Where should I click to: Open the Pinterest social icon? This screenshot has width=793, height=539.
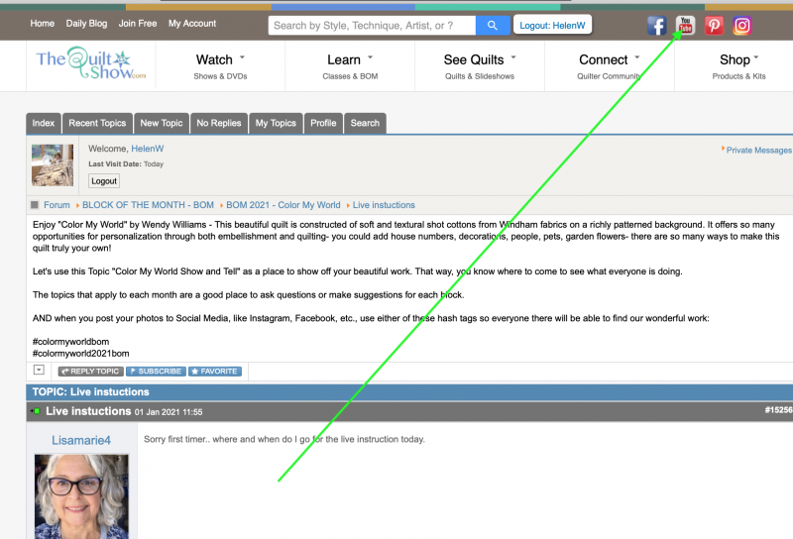coord(714,26)
